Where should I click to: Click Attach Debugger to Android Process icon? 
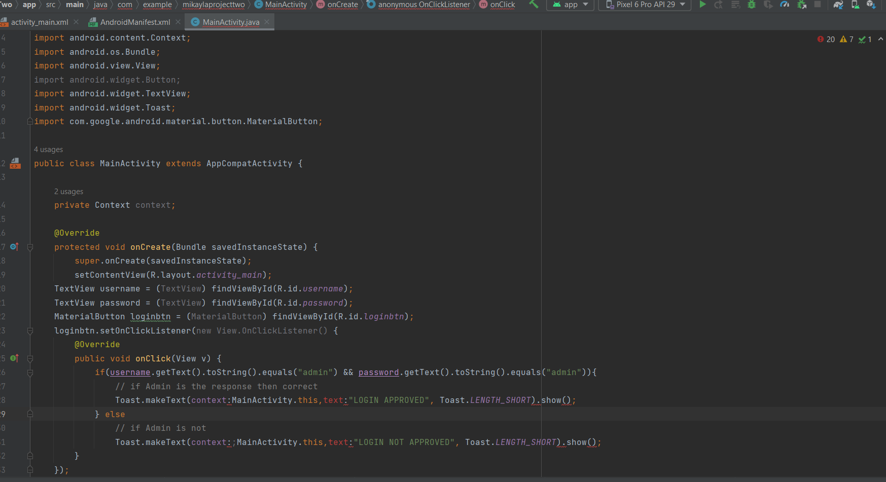(x=802, y=5)
